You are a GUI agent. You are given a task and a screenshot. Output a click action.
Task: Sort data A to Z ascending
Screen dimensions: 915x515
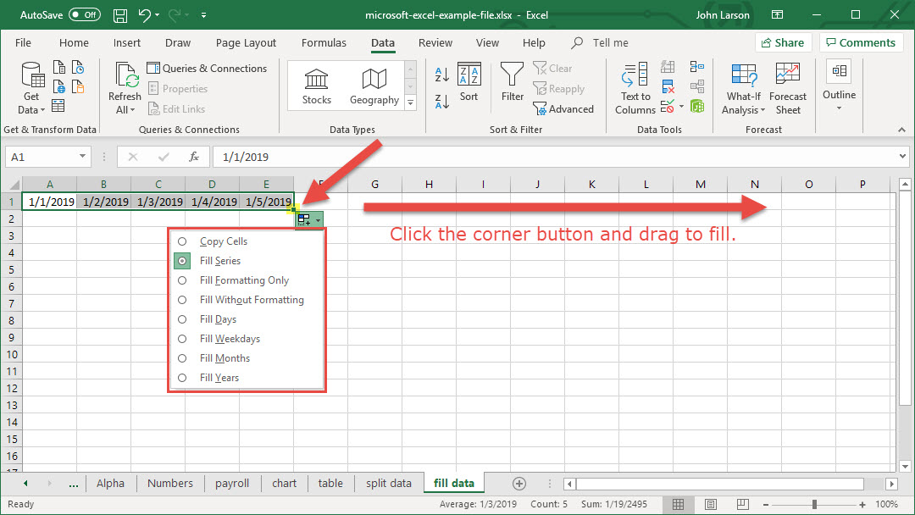pyautogui.click(x=441, y=75)
